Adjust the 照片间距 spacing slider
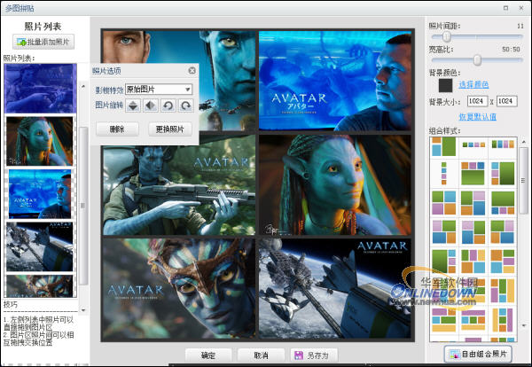The width and height of the screenshot is (532, 367). point(446,37)
